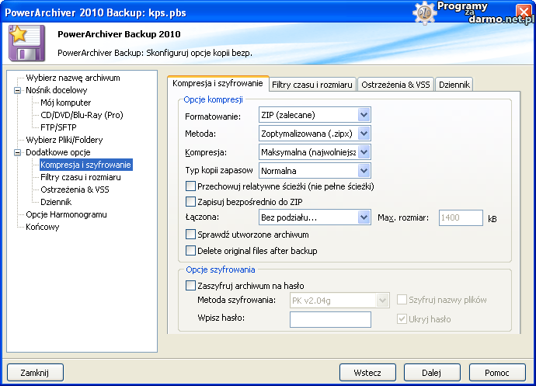Select Opcje Harmonogramu in the tree
Screen dimensions: 536x386
(x=66, y=214)
